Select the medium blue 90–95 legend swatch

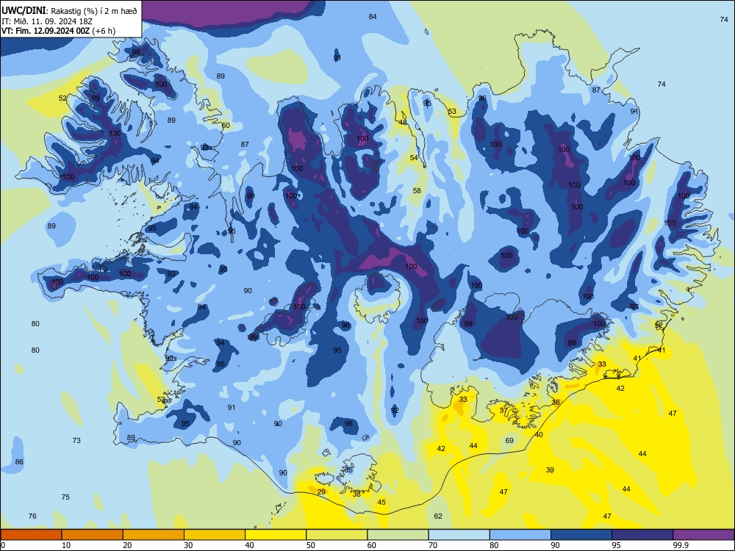tap(581, 535)
